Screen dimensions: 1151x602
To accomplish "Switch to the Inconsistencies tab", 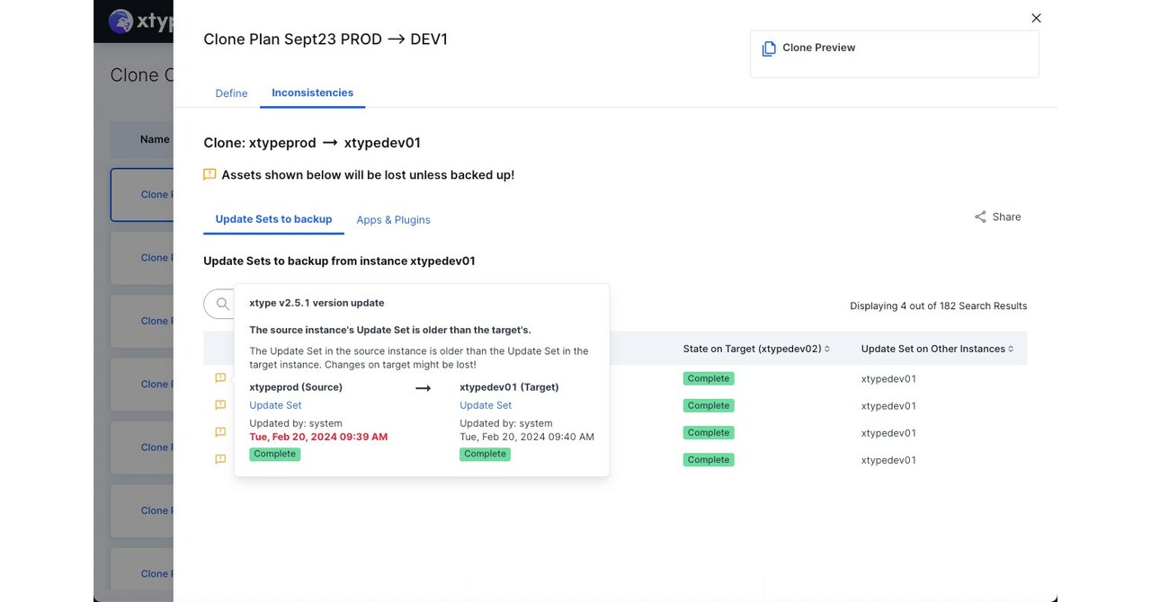I will click(312, 92).
